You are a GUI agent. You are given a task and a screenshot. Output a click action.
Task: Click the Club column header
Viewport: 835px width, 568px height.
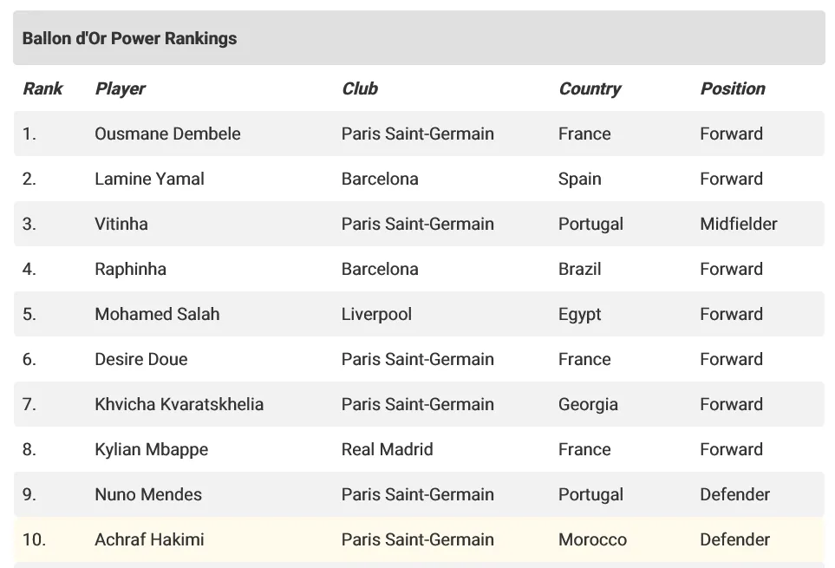coord(360,88)
